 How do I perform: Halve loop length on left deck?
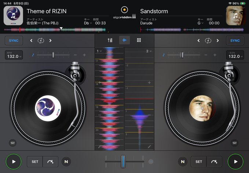coord(31,41)
